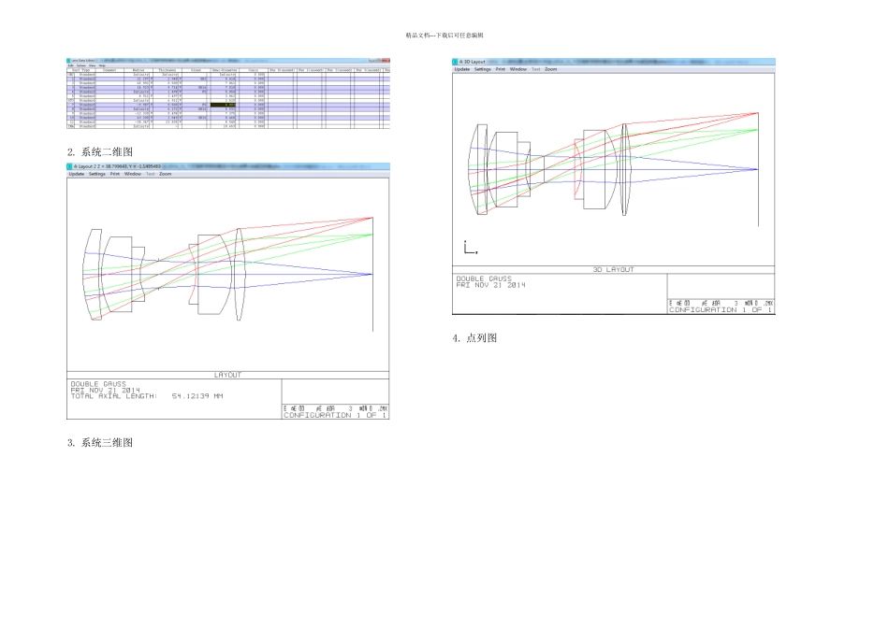Image resolution: width=889 pixels, height=628 pixels.
Task: Click the axis orientation marker in 3D Layout
Action: (x=470, y=248)
